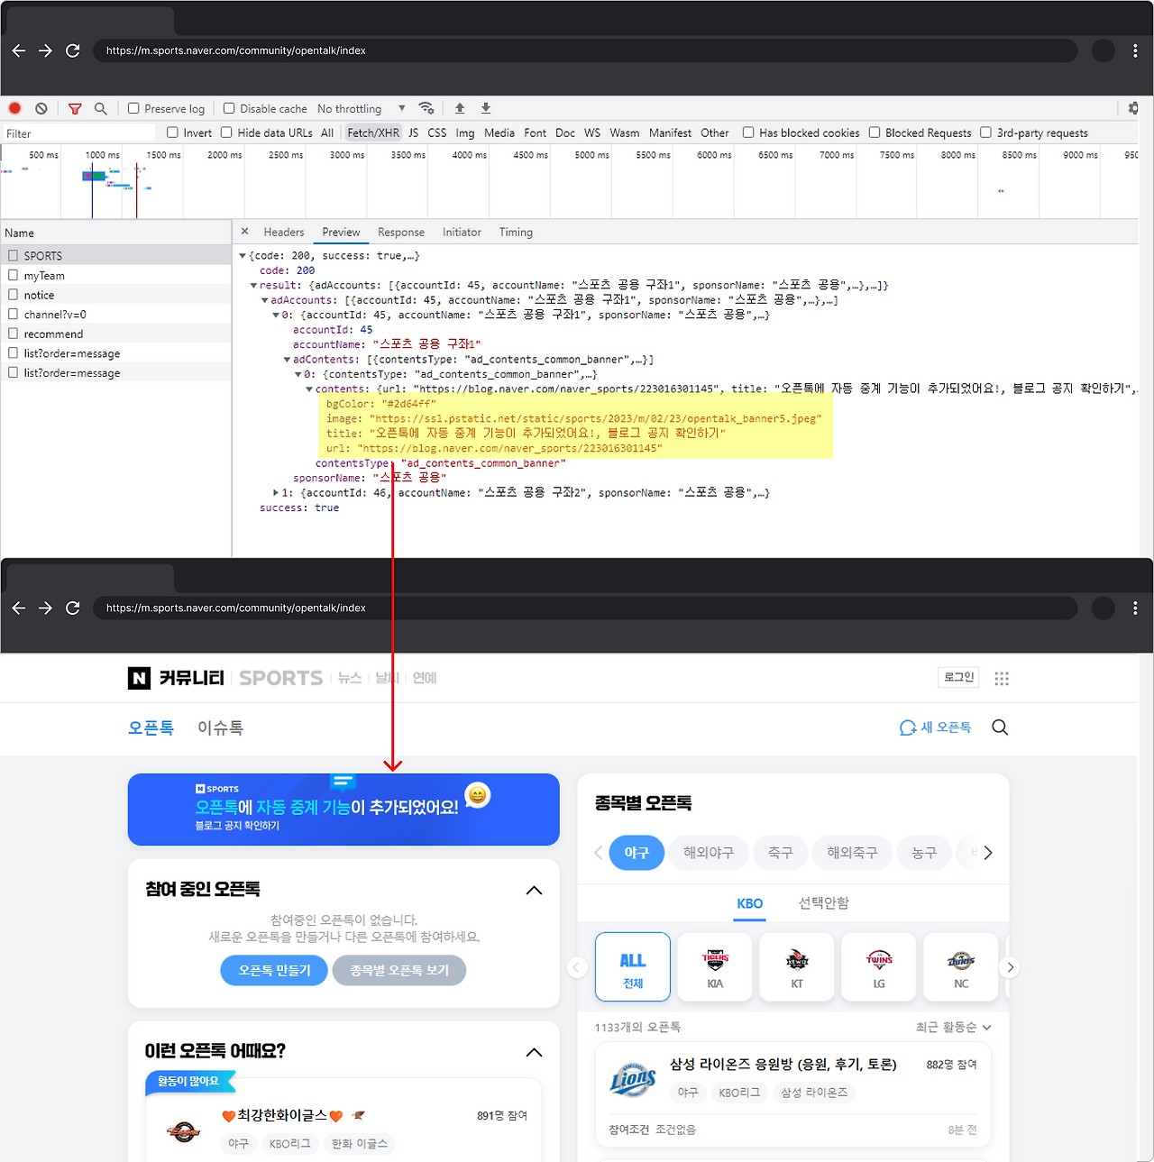Collapse the 참여 중인 오픈톡 section
This screenshot has width=1154, height=1162.
point(534,891)
